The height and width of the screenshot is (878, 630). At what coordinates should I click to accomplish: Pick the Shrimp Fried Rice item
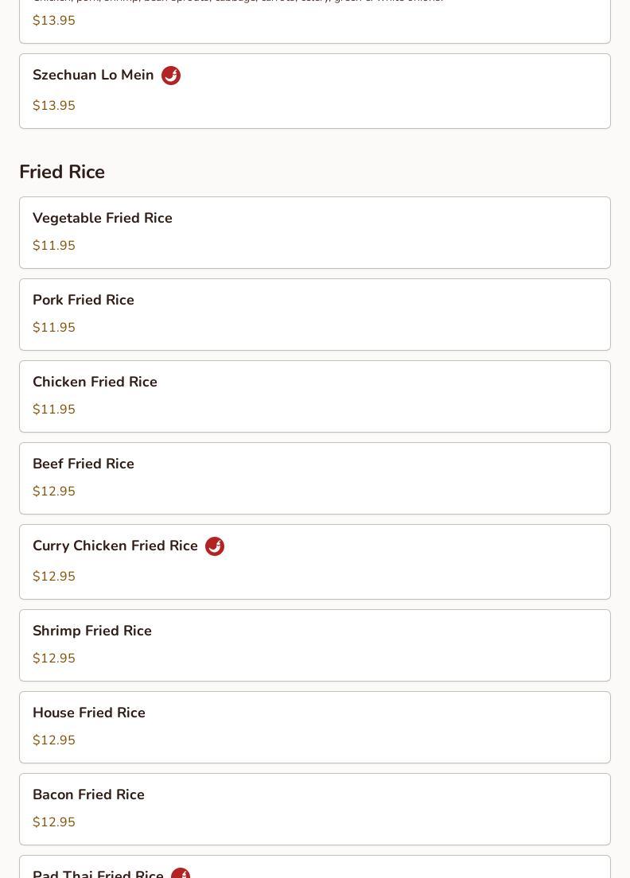92,631
